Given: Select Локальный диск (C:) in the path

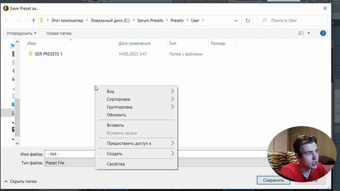Looking at the screenshot, I should [x=110, y=21].
